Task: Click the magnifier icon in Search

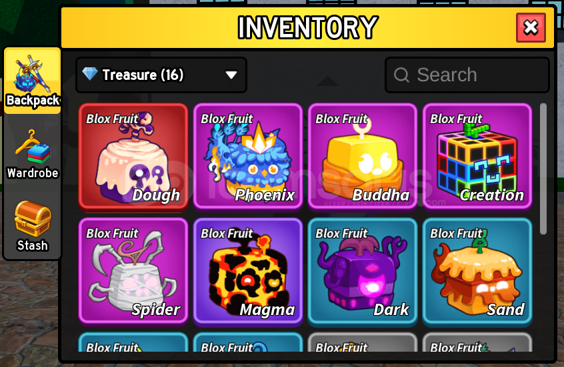Action: click(401, 75)
